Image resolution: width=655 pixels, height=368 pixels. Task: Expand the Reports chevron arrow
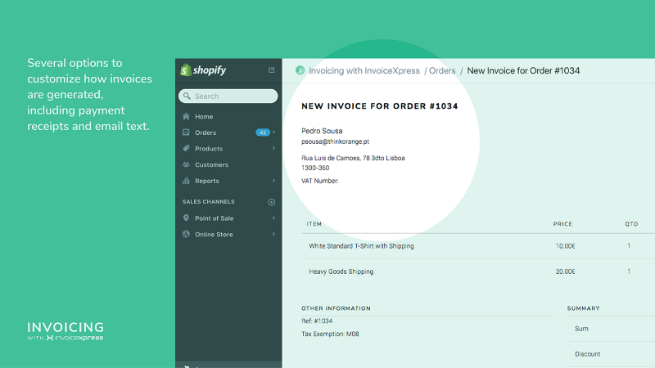(x=273, y=181)
